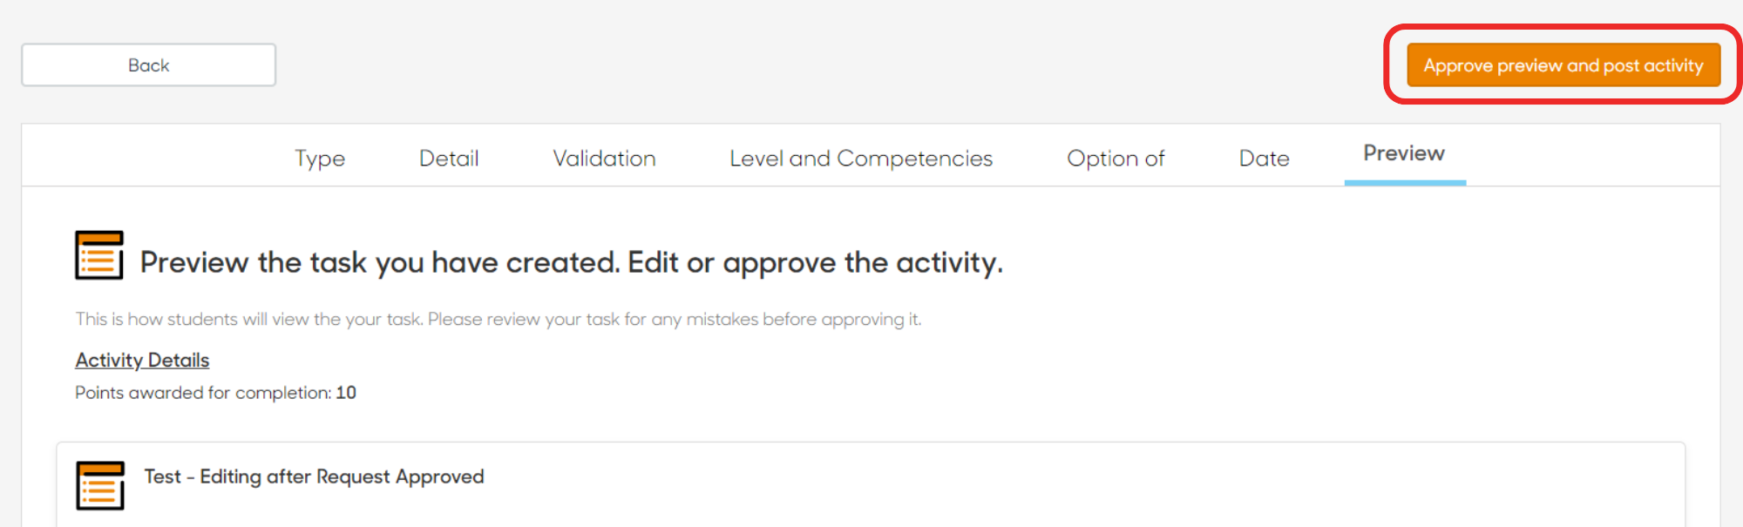Switch to the Type tab
1743x527 pixels.
pyautogui.click(x=320, y=159)
